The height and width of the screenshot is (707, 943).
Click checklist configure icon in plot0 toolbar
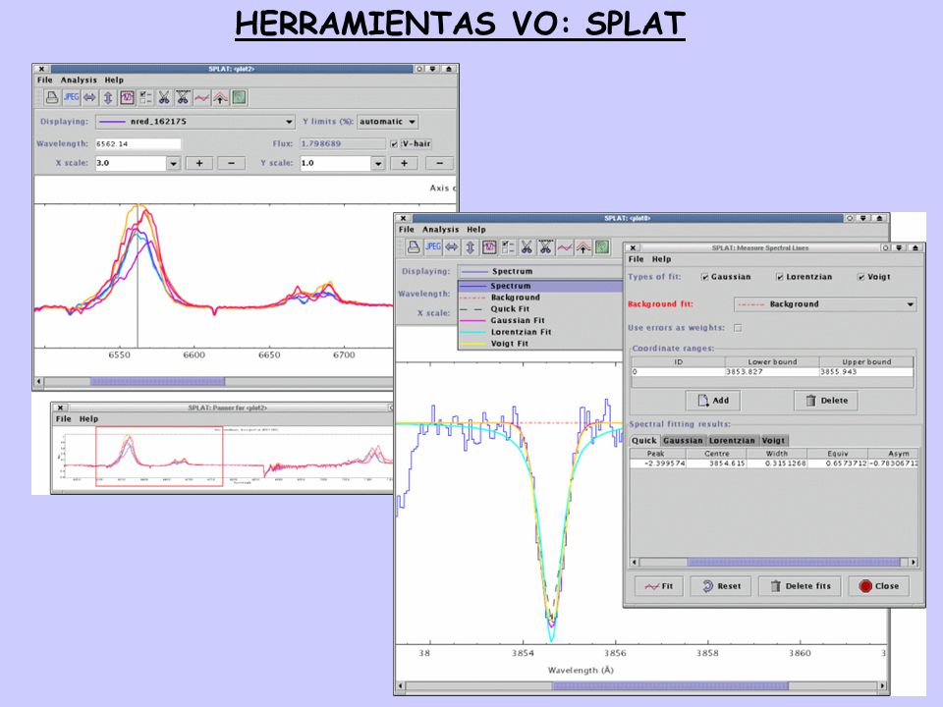[508, 247]
